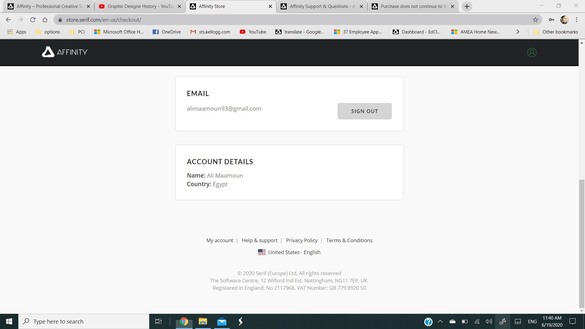The height and width of the screenshot is (329, 585).
Task: Open the green account profile icon
Action: click(532, 52)
